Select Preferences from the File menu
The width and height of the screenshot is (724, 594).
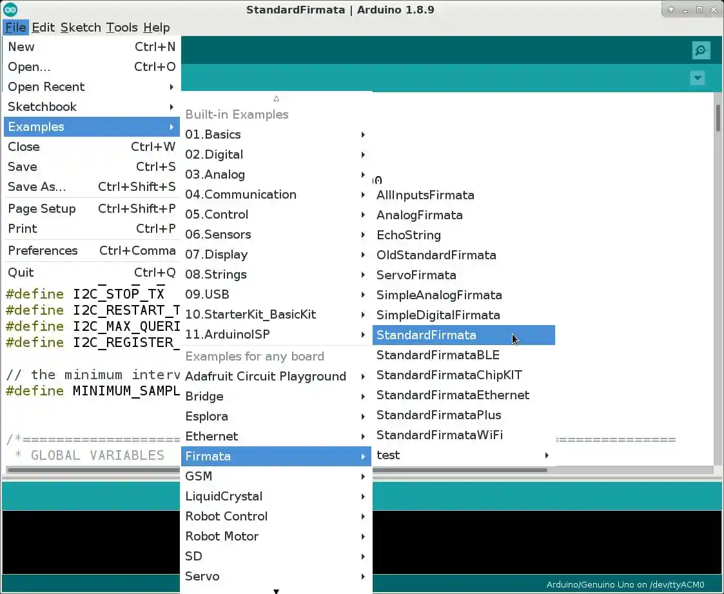pos(43,250)
